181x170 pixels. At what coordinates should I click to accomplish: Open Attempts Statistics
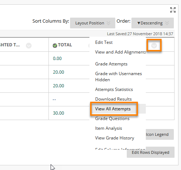[114, 89]
